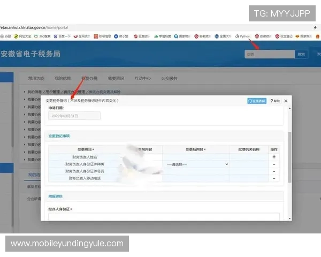Click the 财务负责人姓名 row label

85,157
